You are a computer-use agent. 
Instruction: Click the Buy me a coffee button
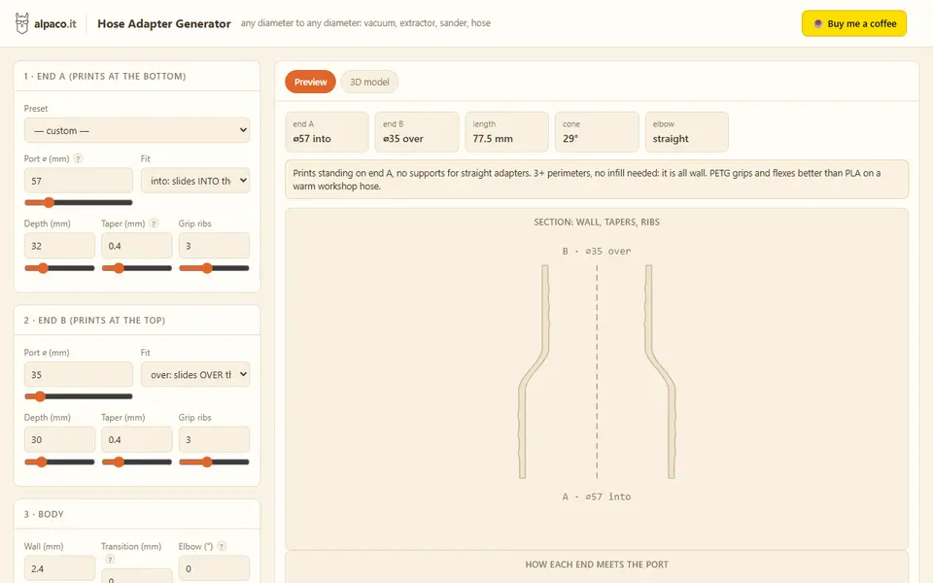[x=854, y=23]
